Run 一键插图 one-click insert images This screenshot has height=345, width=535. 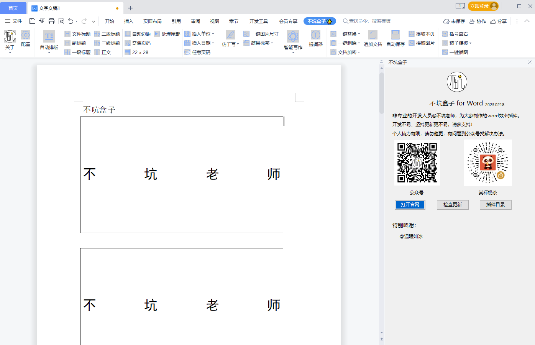coord(455,52)
